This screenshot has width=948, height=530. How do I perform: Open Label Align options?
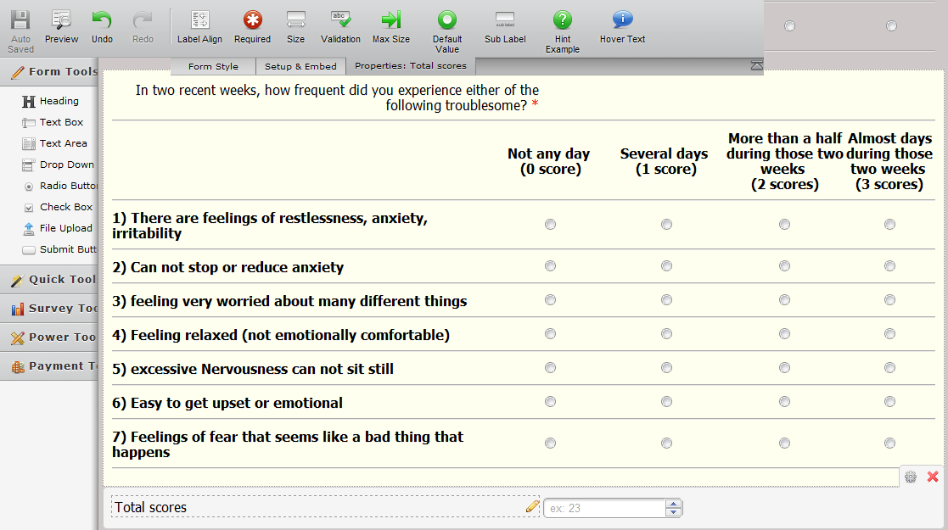[199, 27]
